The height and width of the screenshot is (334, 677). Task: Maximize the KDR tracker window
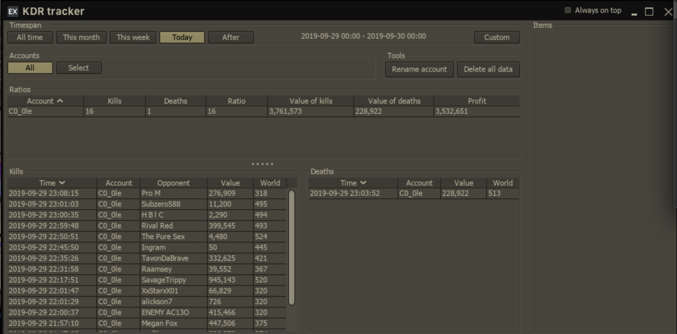(649, 12)
